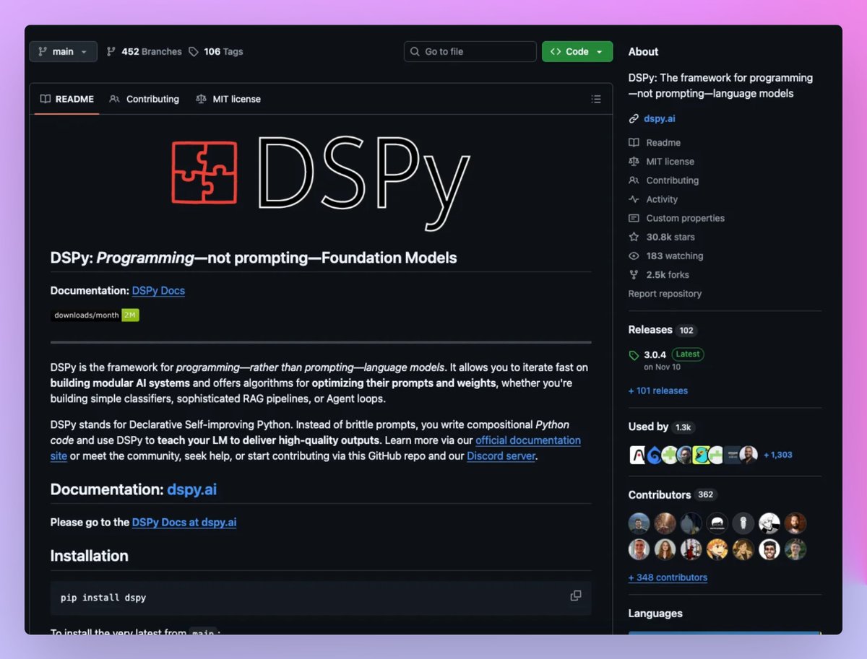Switch to the README tab
This screenshot has height=659, width=867.
click(x=66, y=99)
